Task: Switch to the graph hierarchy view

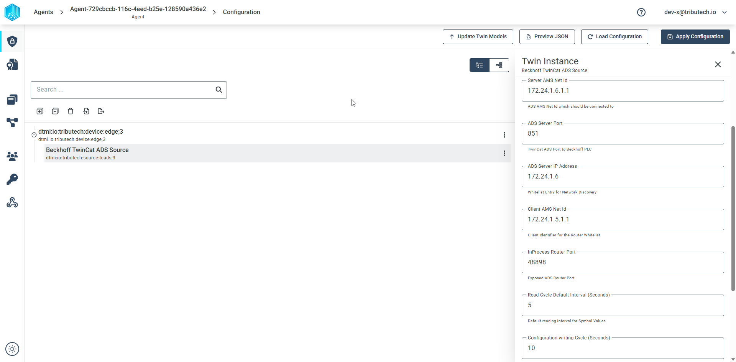Action: coord(499,65)
